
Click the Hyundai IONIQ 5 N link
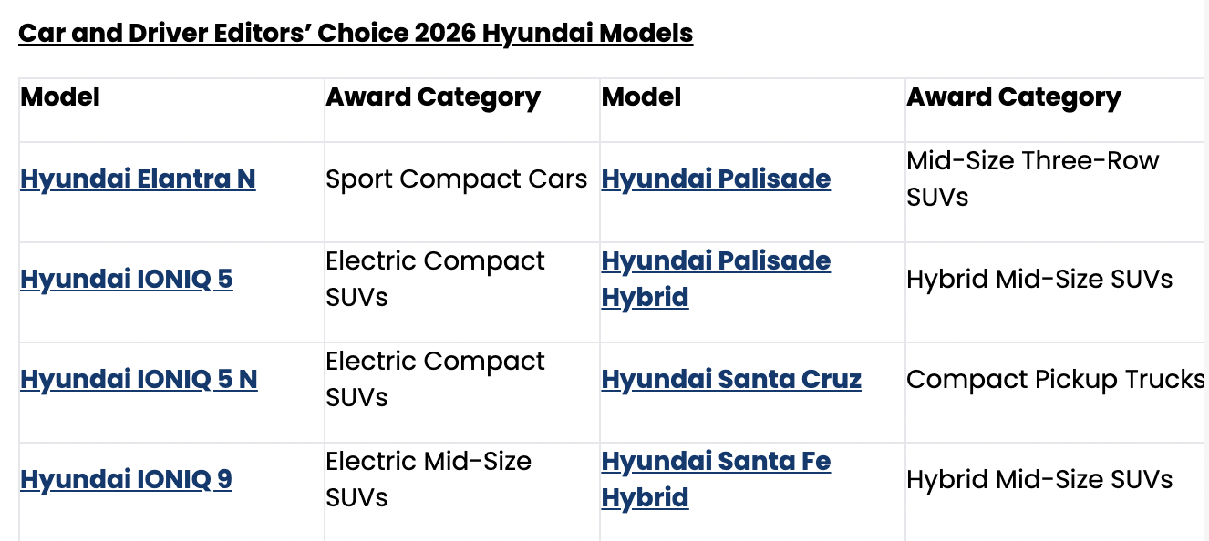click(x=139, y=379)
